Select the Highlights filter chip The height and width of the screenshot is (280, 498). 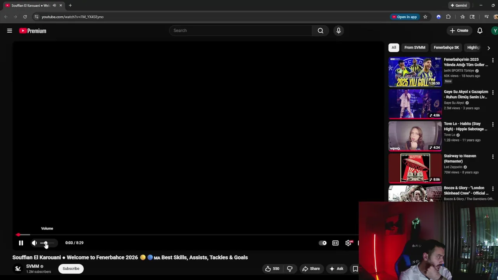coord(473,47)
